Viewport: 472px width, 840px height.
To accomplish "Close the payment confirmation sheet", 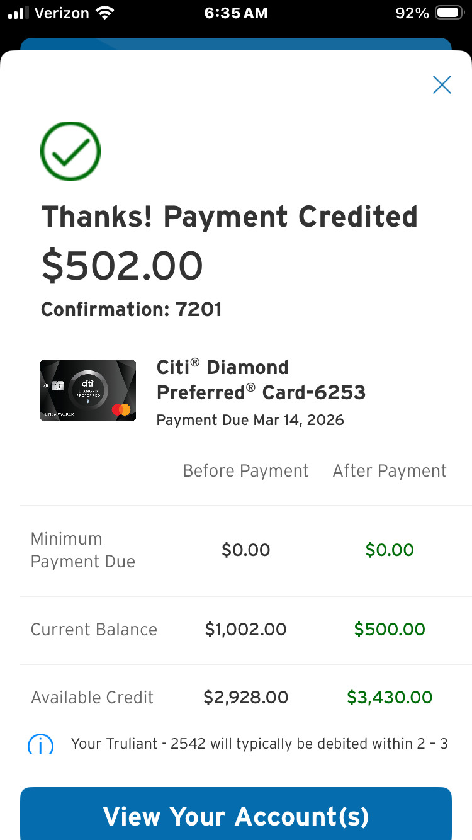I will click(442, 85).
